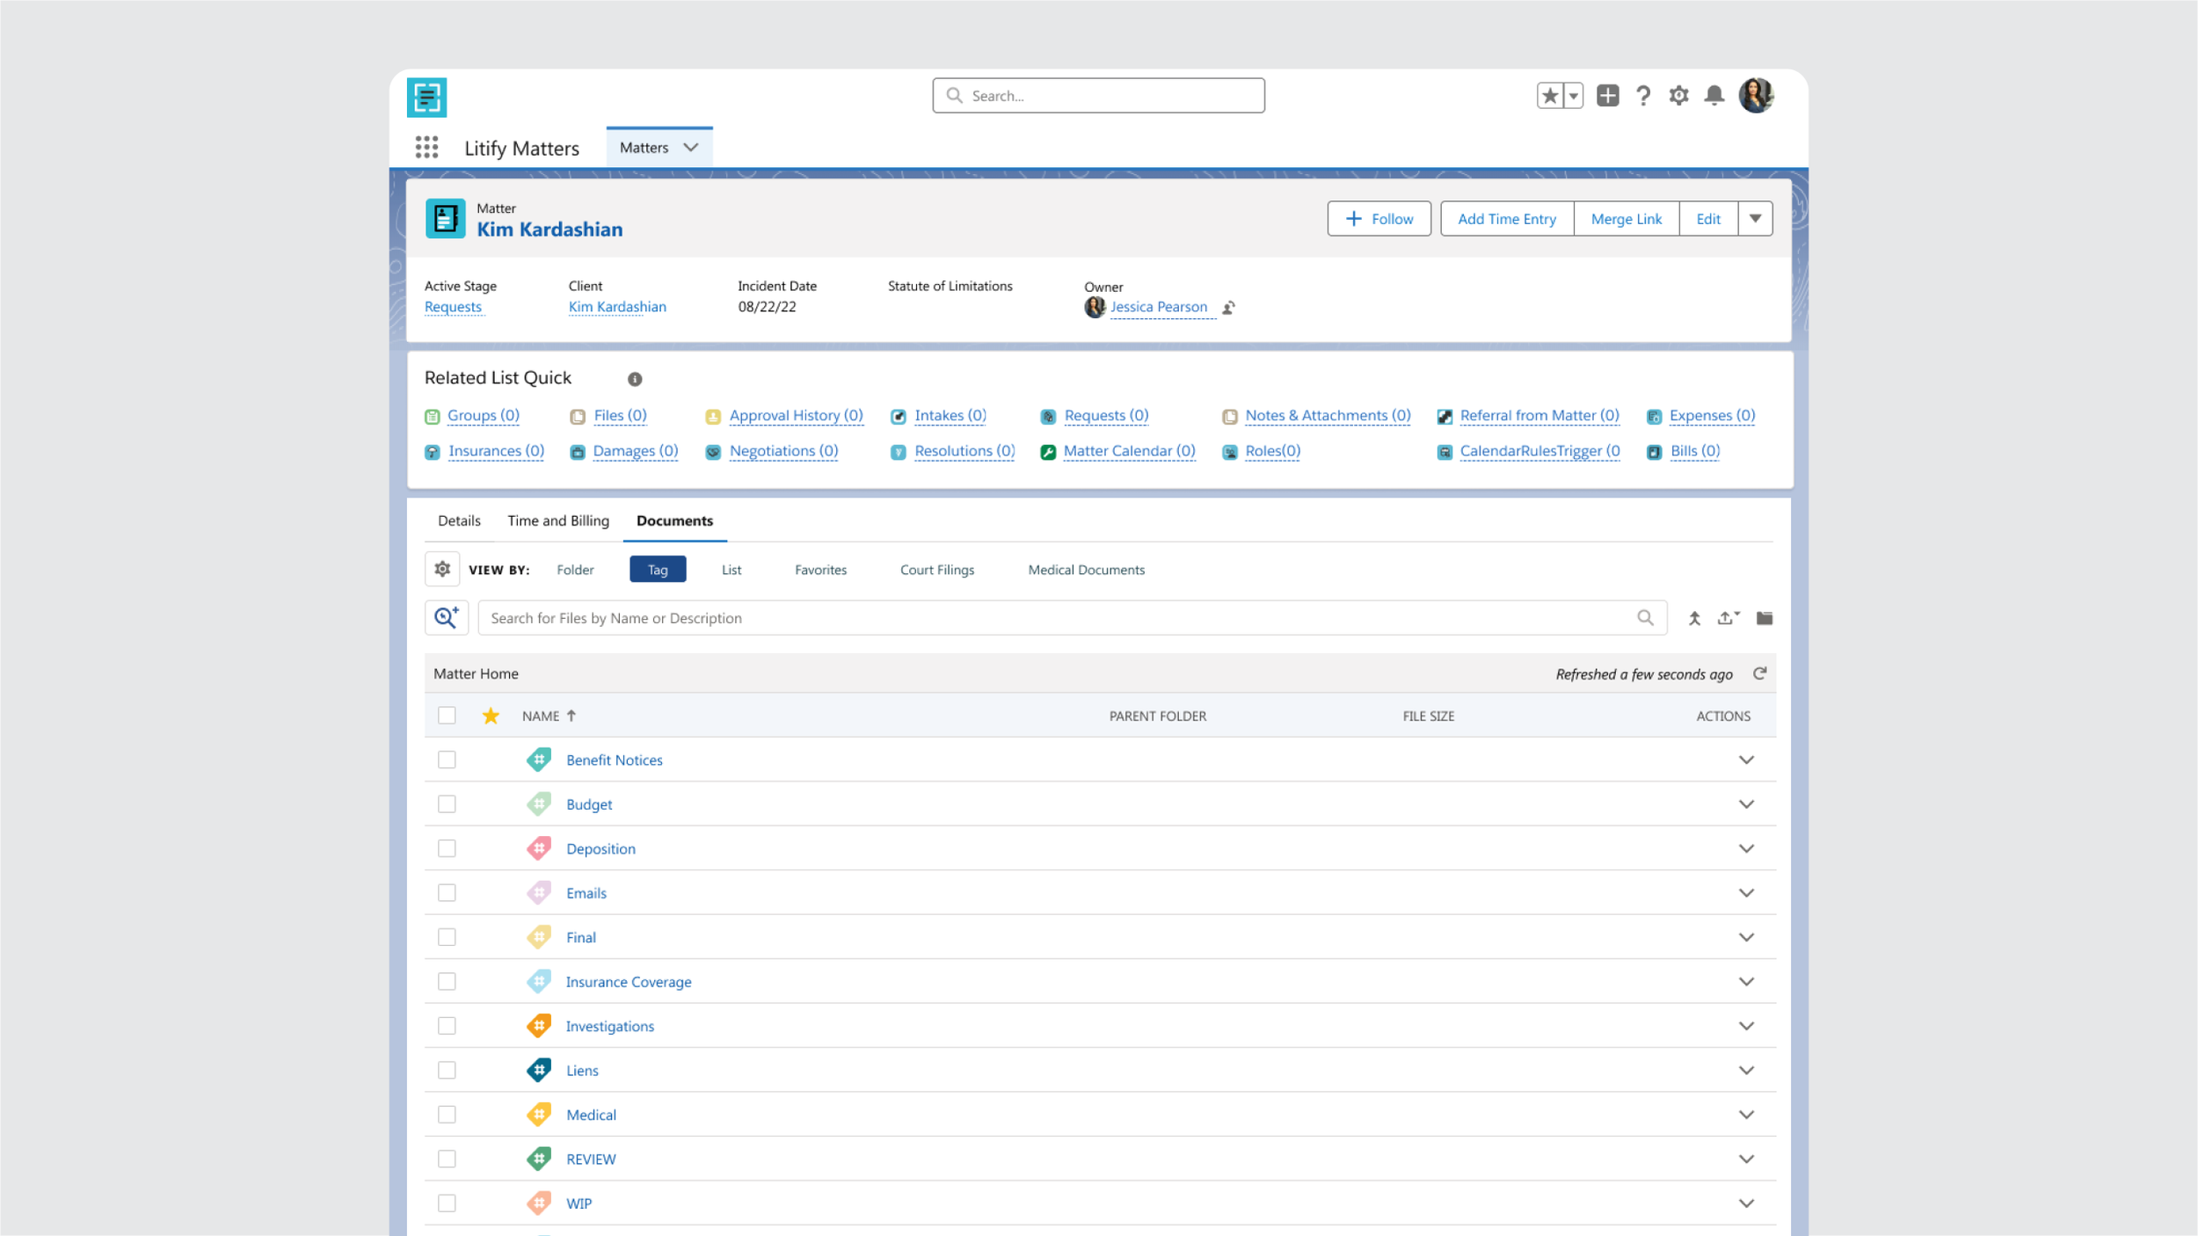This screenshot has height=1236, width=2198.
Task: Click the Follow button
Action: point(1379,219)
